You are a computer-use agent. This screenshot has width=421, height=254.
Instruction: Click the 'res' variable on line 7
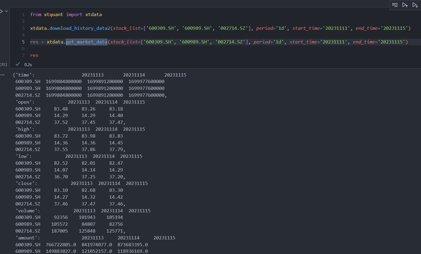point(34,55)
